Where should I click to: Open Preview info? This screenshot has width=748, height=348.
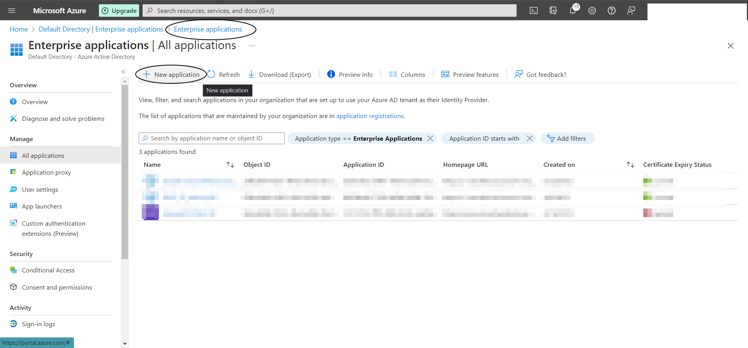pos(350,74)
